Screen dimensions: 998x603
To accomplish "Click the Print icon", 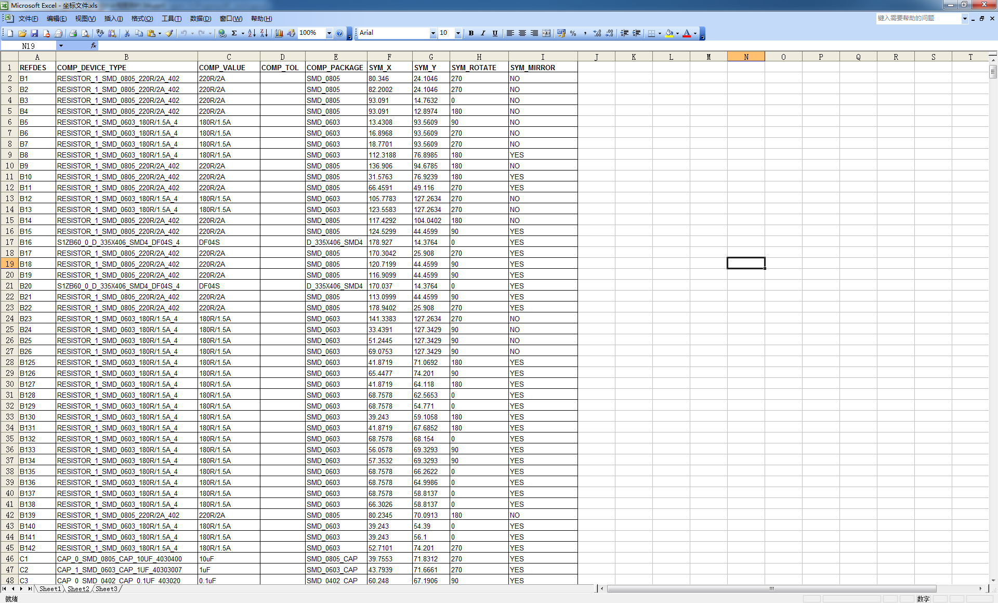I will pyautogui.click(x=73, y=33).
